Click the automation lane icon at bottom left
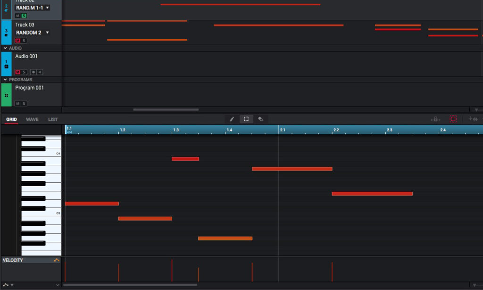This screenshot has width=483, height=290. pyautogui.click(x=6, y=285)
